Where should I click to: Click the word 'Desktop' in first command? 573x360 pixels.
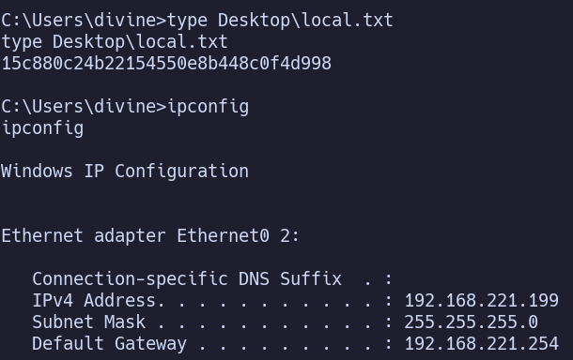[x=255, y=21]
